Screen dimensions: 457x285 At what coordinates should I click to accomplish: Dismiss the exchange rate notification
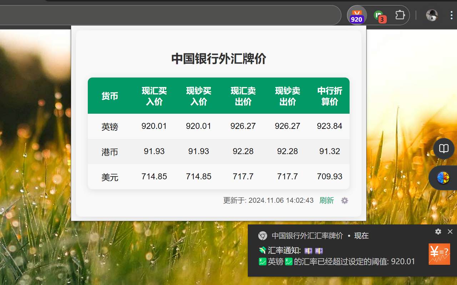tap(450, 232)
